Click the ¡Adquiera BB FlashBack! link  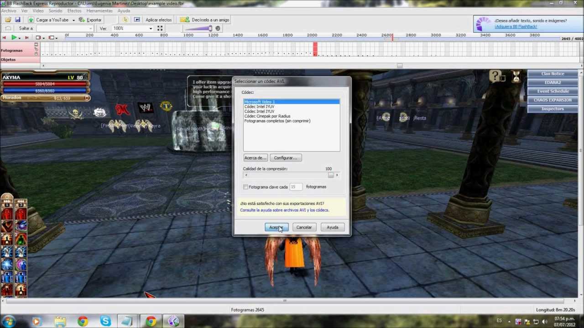516,26
